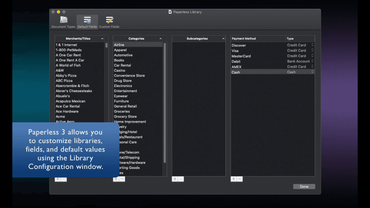The width and height of the screenshot is (370, 208).
Task: Select merchant 1-800-PetMeds
Action: (x=80, y=50)
